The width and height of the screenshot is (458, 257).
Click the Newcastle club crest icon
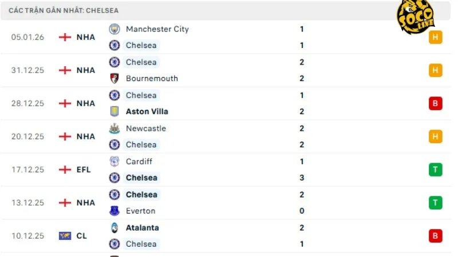(x=114, y=128)
